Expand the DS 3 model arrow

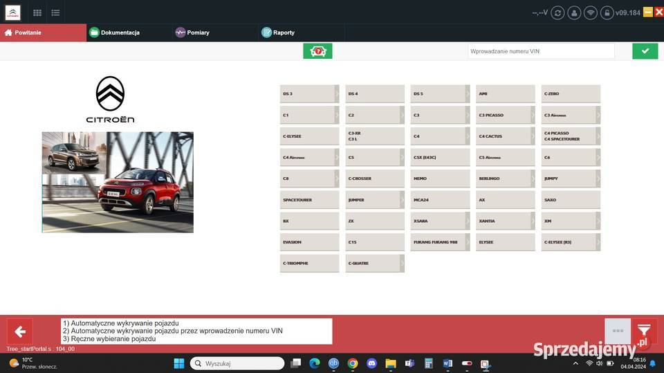point(337,93)
